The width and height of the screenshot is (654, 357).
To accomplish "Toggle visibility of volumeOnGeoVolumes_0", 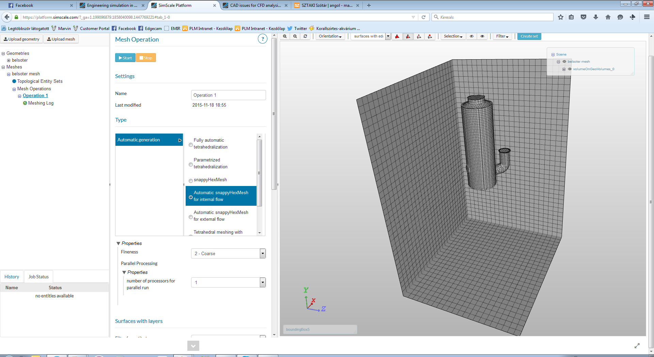I will tap(570, 69).
